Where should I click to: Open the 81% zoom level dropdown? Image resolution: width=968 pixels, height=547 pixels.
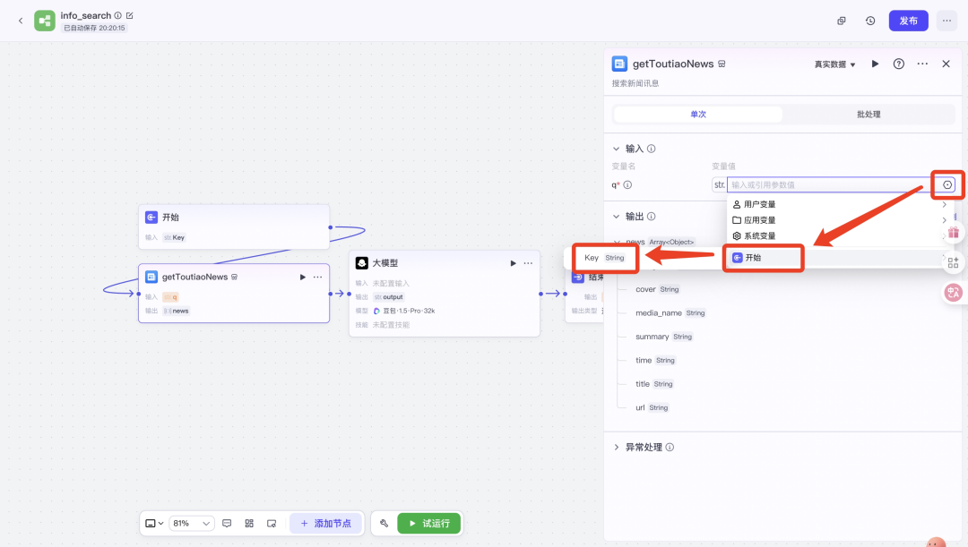(191, 523)
